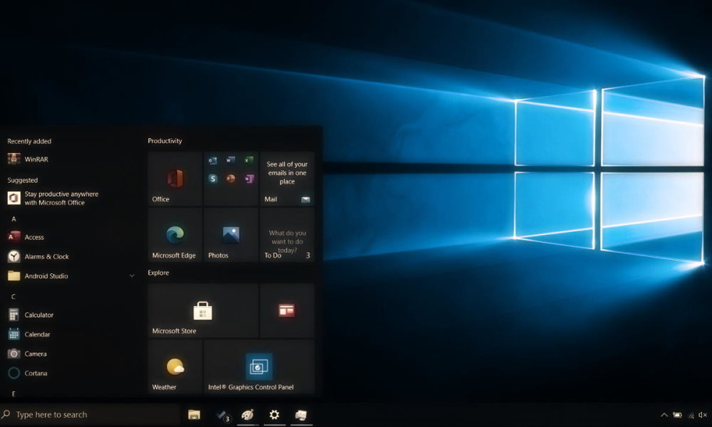Launch Word from the Office apps tile
The height and width of the screenshot is (427, 712).
[231, 159]
